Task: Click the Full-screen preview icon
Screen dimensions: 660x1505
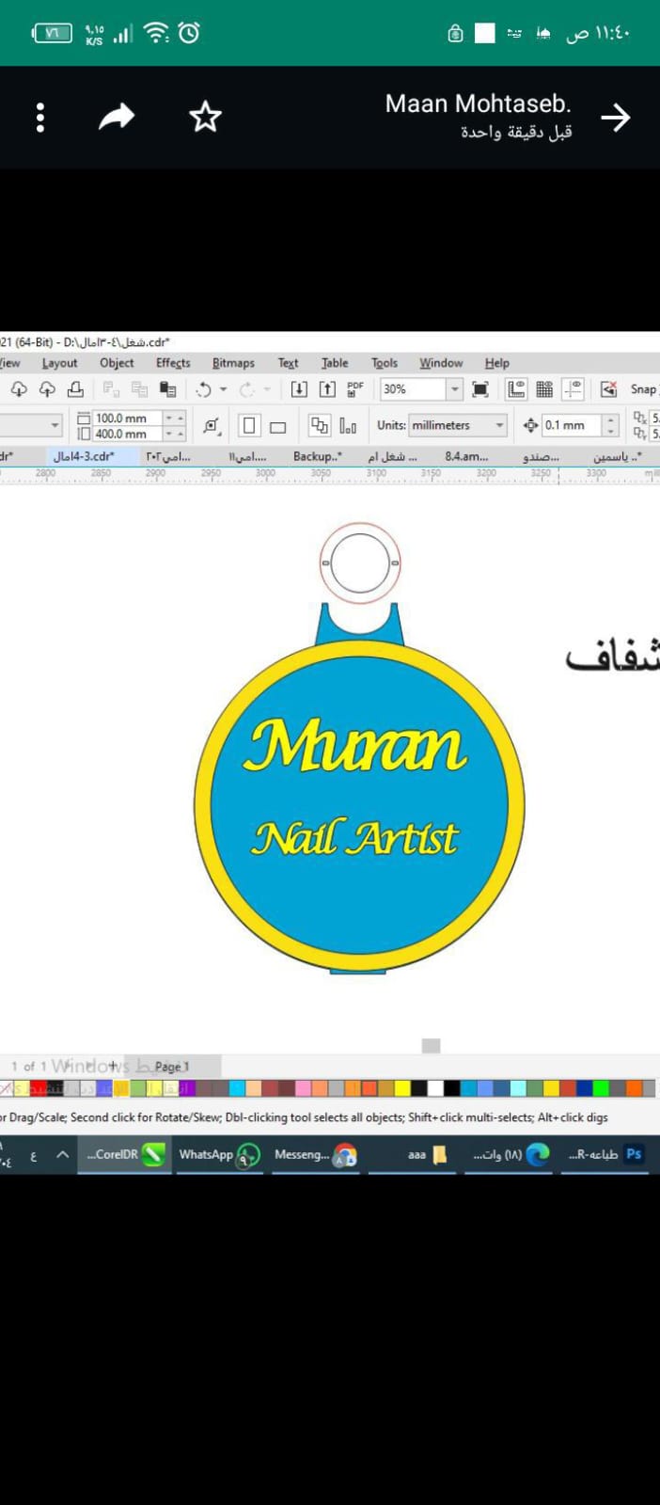Action: [x=480, y=389]
